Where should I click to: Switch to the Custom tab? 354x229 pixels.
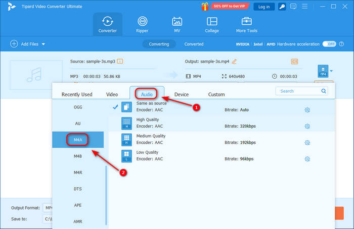coord(216,94)
